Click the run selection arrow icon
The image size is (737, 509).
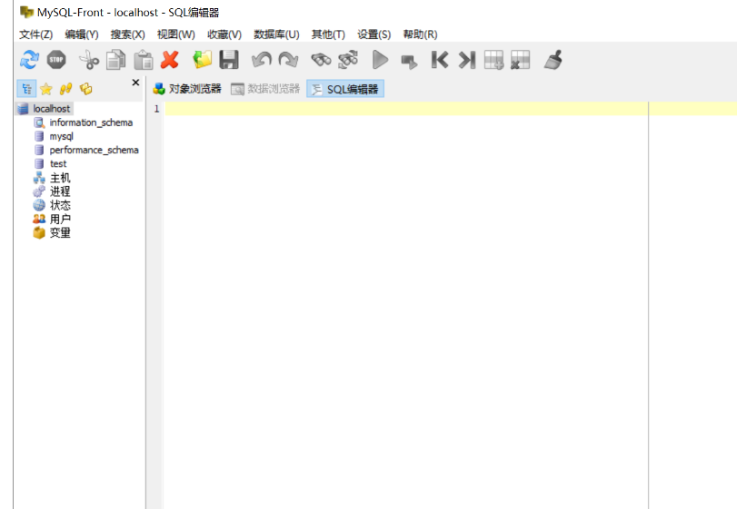coord(408,62)
